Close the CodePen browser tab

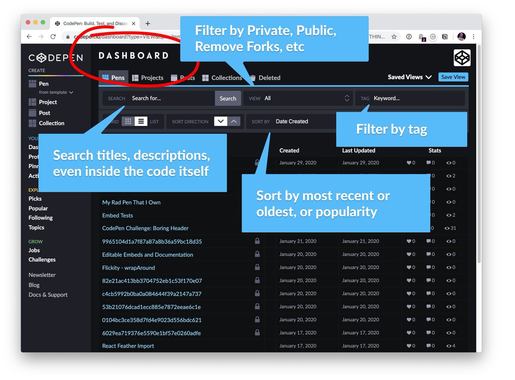133,24
